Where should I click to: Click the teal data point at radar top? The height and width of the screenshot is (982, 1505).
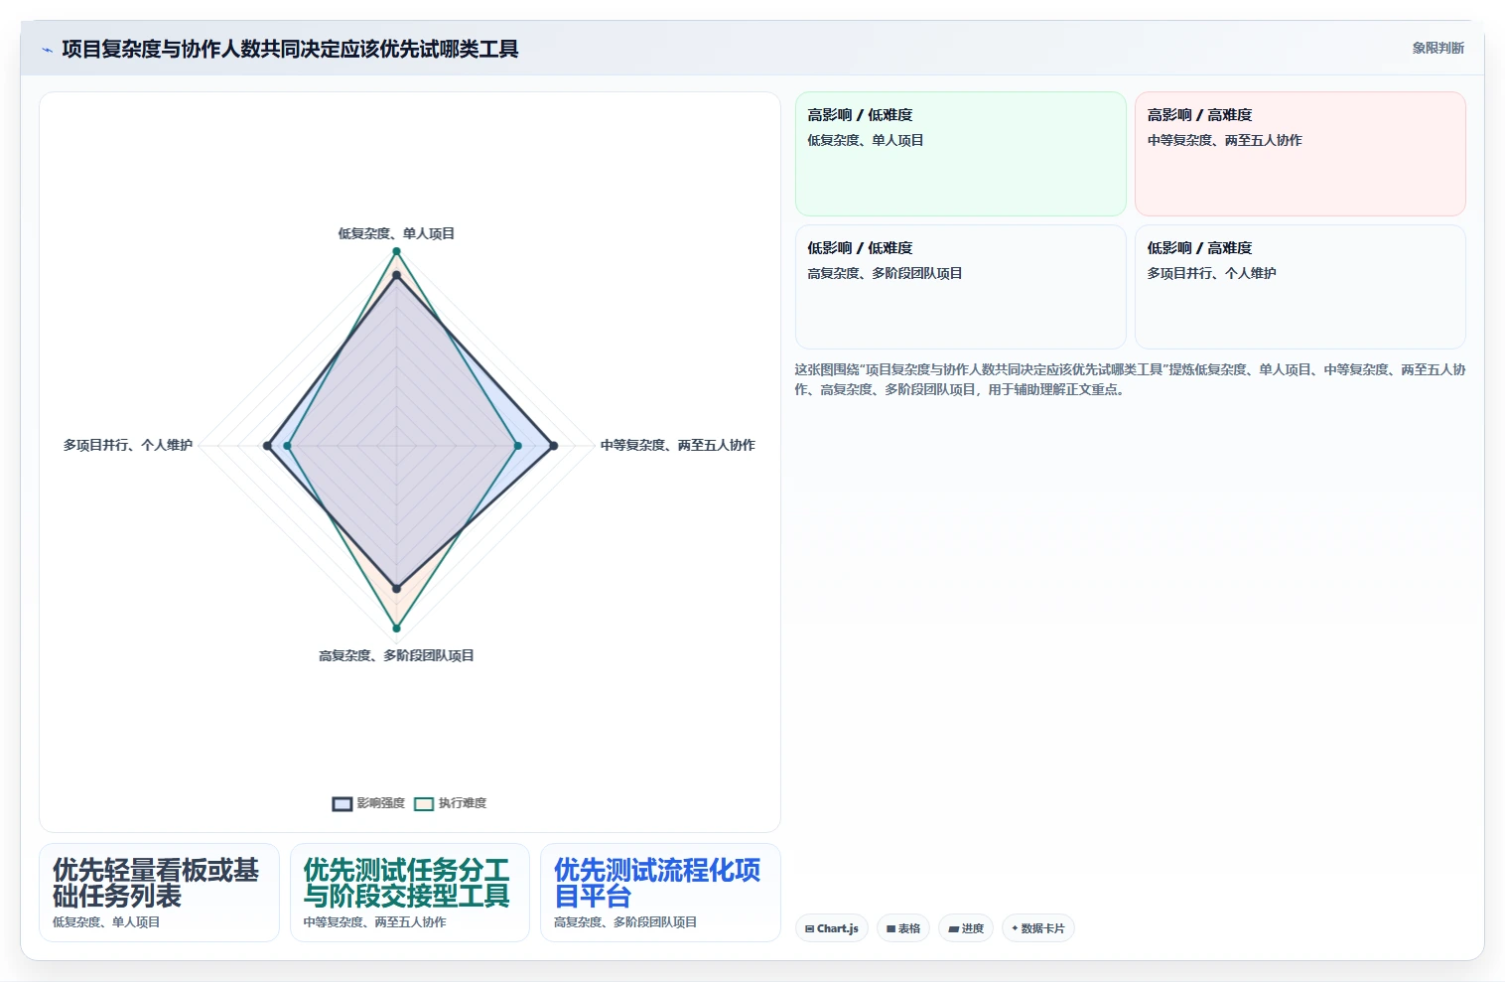point(396,252)
